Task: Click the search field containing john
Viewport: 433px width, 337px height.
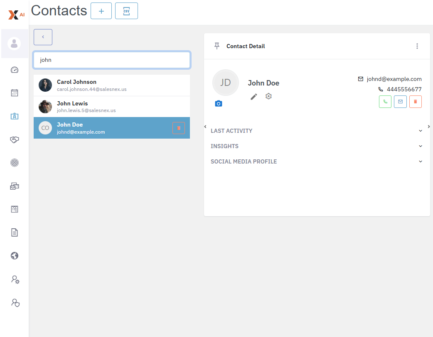Action: (112, 60)
